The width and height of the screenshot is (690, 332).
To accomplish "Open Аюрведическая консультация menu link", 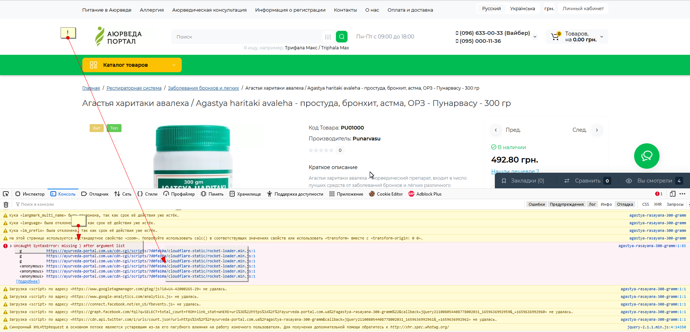I will click(x=209, y=10).
